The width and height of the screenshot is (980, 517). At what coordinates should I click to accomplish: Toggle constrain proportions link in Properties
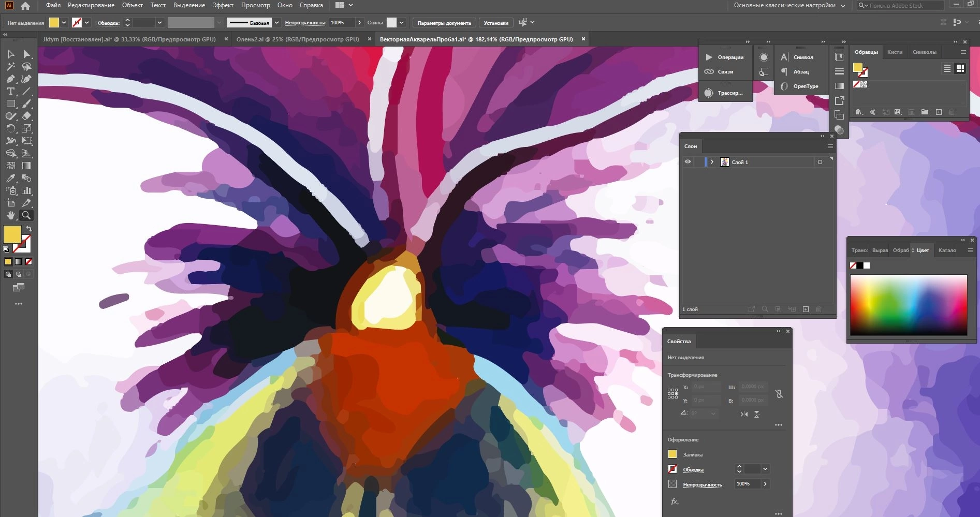tap(779, 394)
